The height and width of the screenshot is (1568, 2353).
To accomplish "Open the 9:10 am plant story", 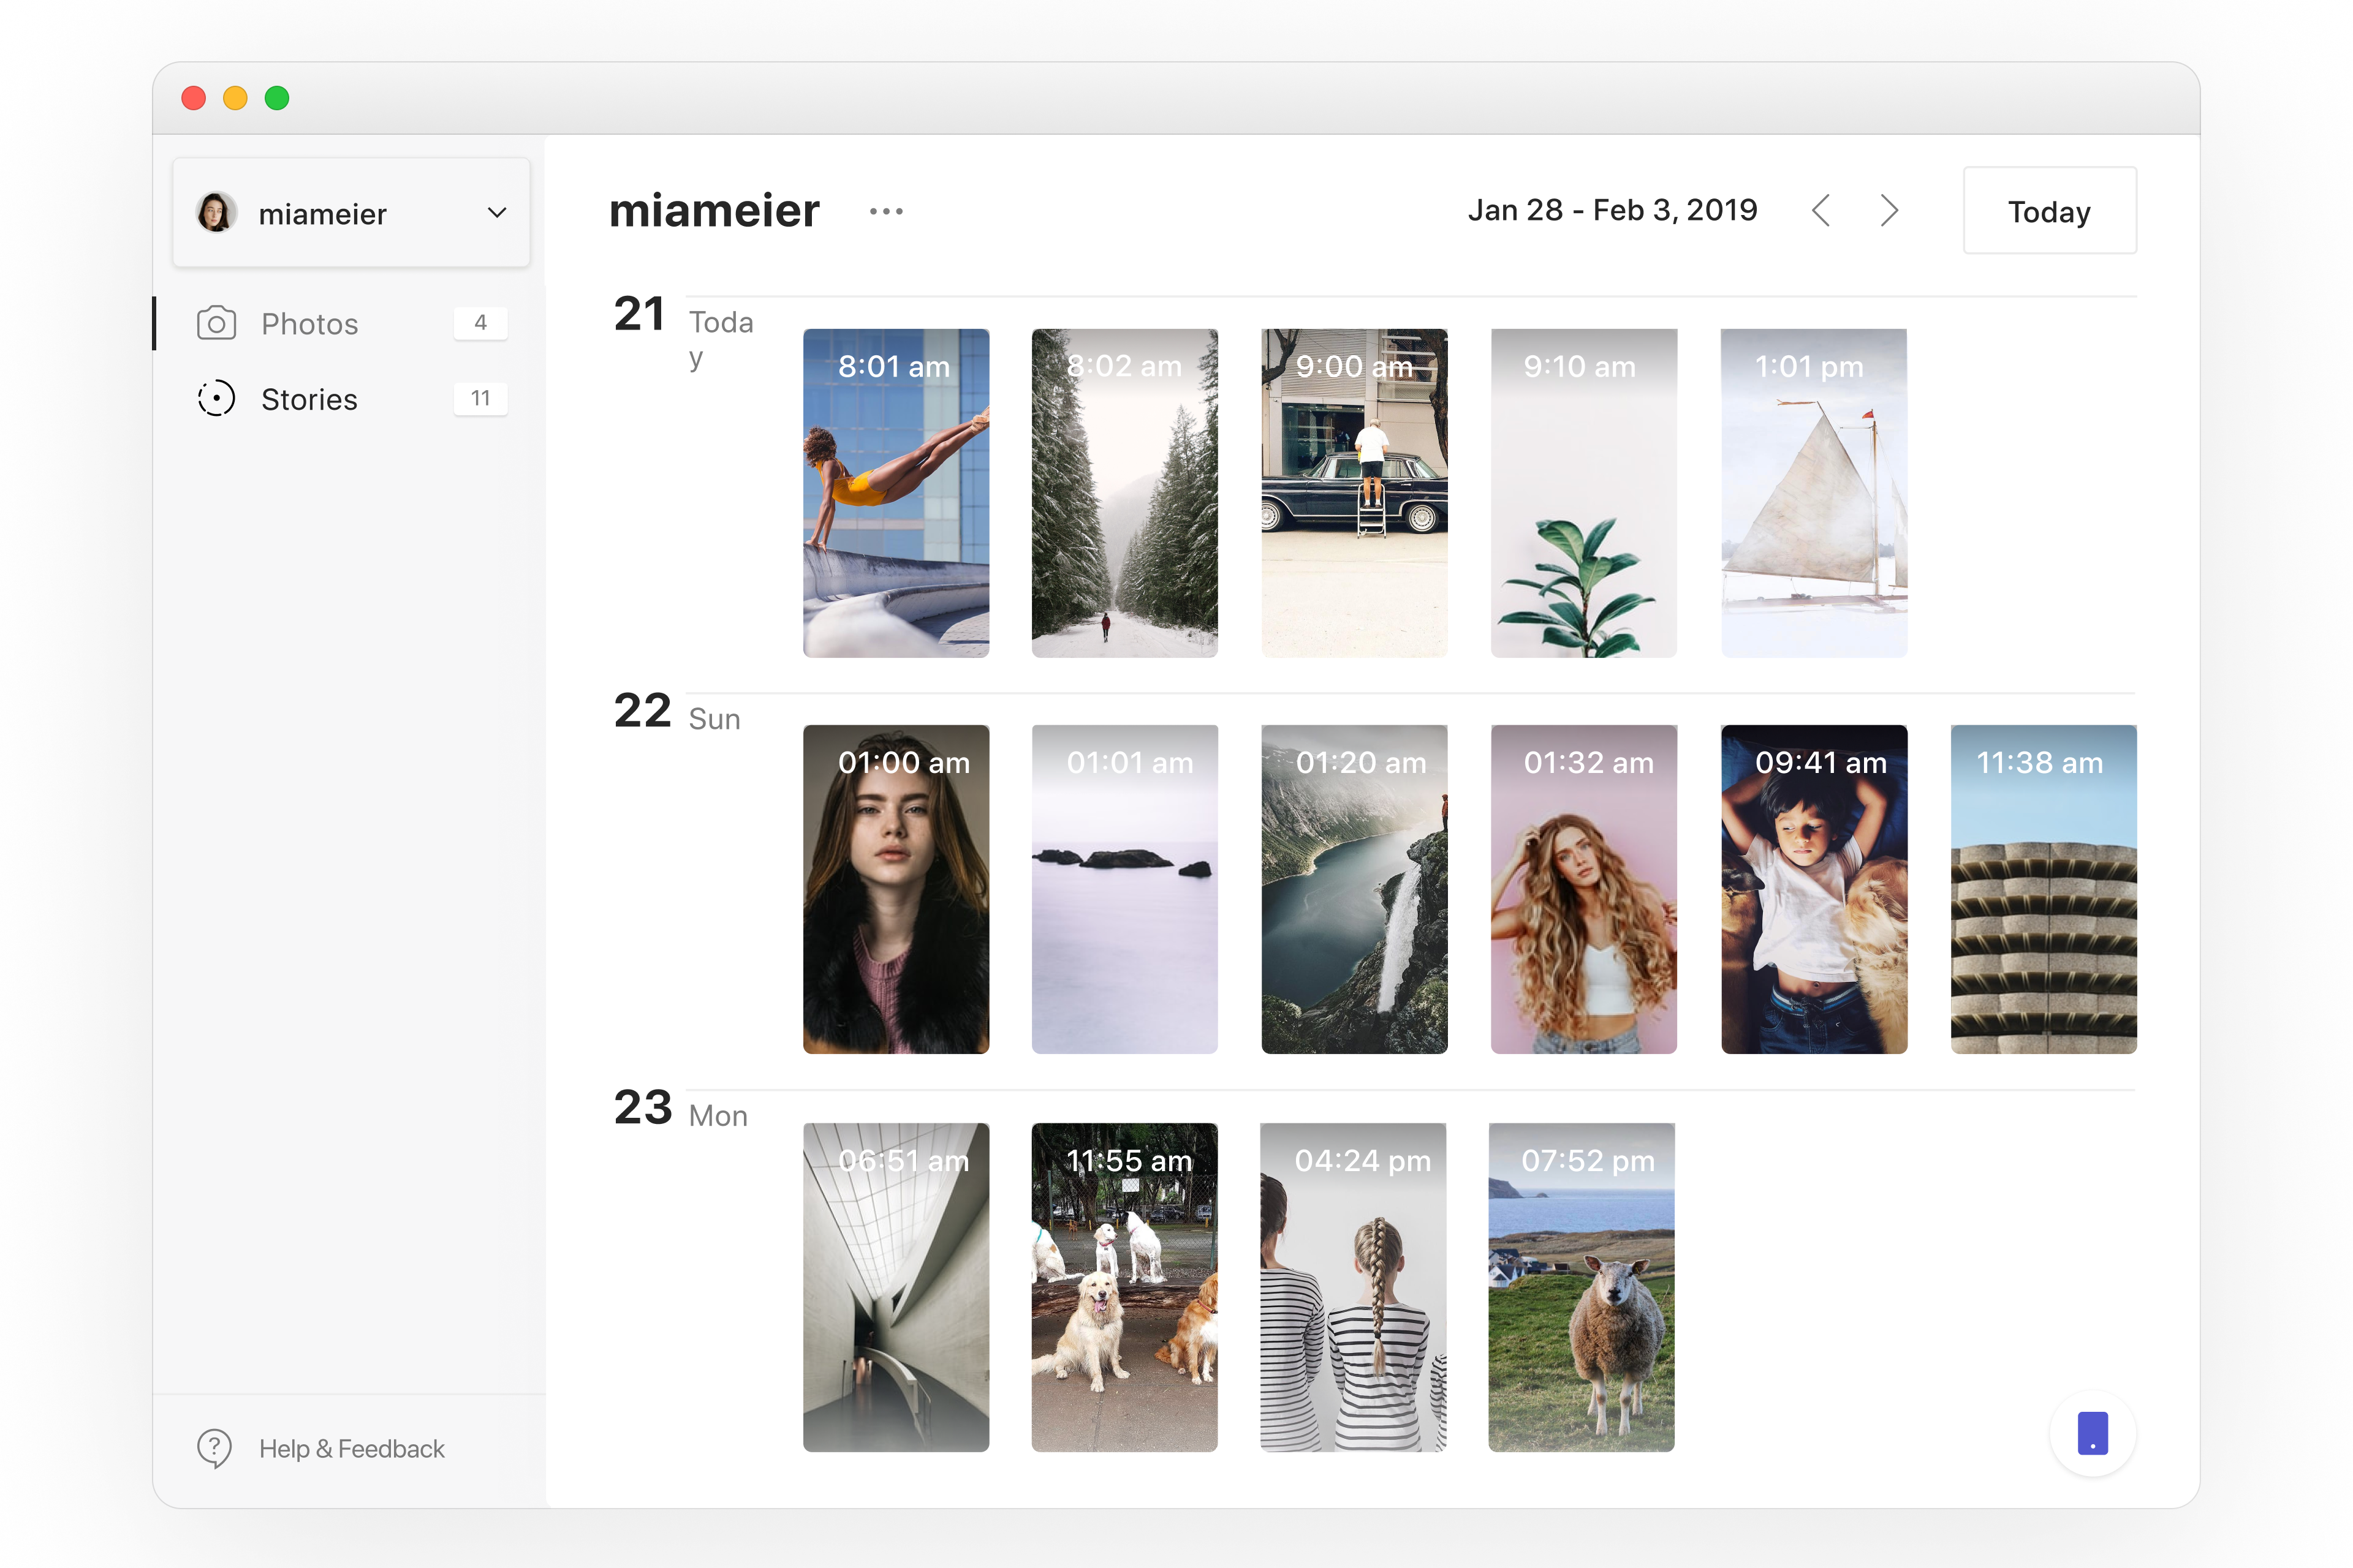I will 1583,493.
